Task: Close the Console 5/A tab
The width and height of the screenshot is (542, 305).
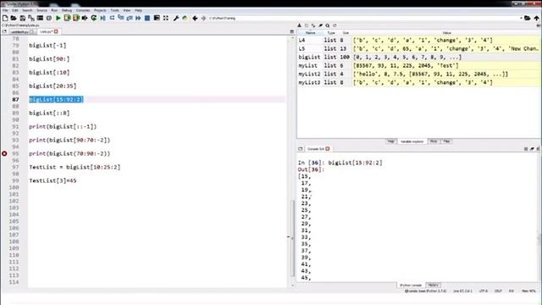Action: (328, 149)
